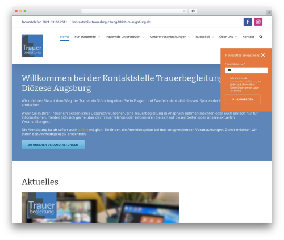
Task: Click Trauertelefon phone number text
Action: click(x=44, y=22)
